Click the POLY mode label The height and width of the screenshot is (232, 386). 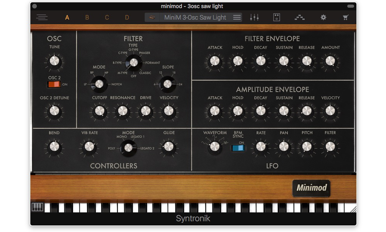point(112,148)
